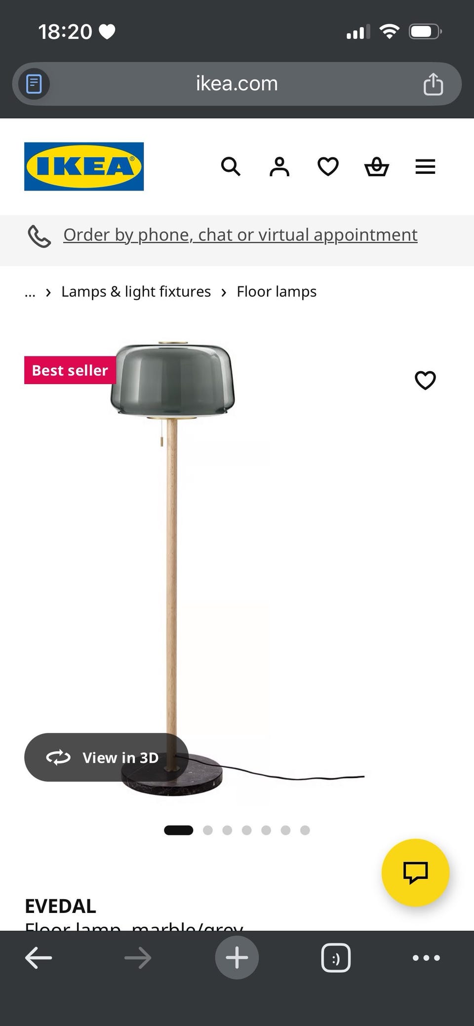Open the account profile icon
The image size is (474, 1026).
coord(279,167)
